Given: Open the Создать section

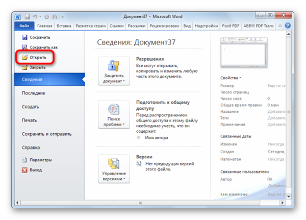Looking at the screenshot, I should pyautogui.click(x=31, y=107).
